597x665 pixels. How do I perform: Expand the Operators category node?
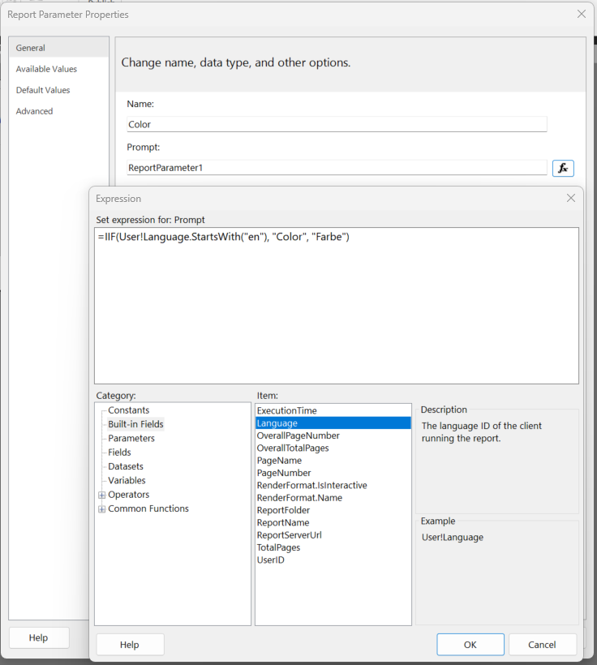coord(101,495)
